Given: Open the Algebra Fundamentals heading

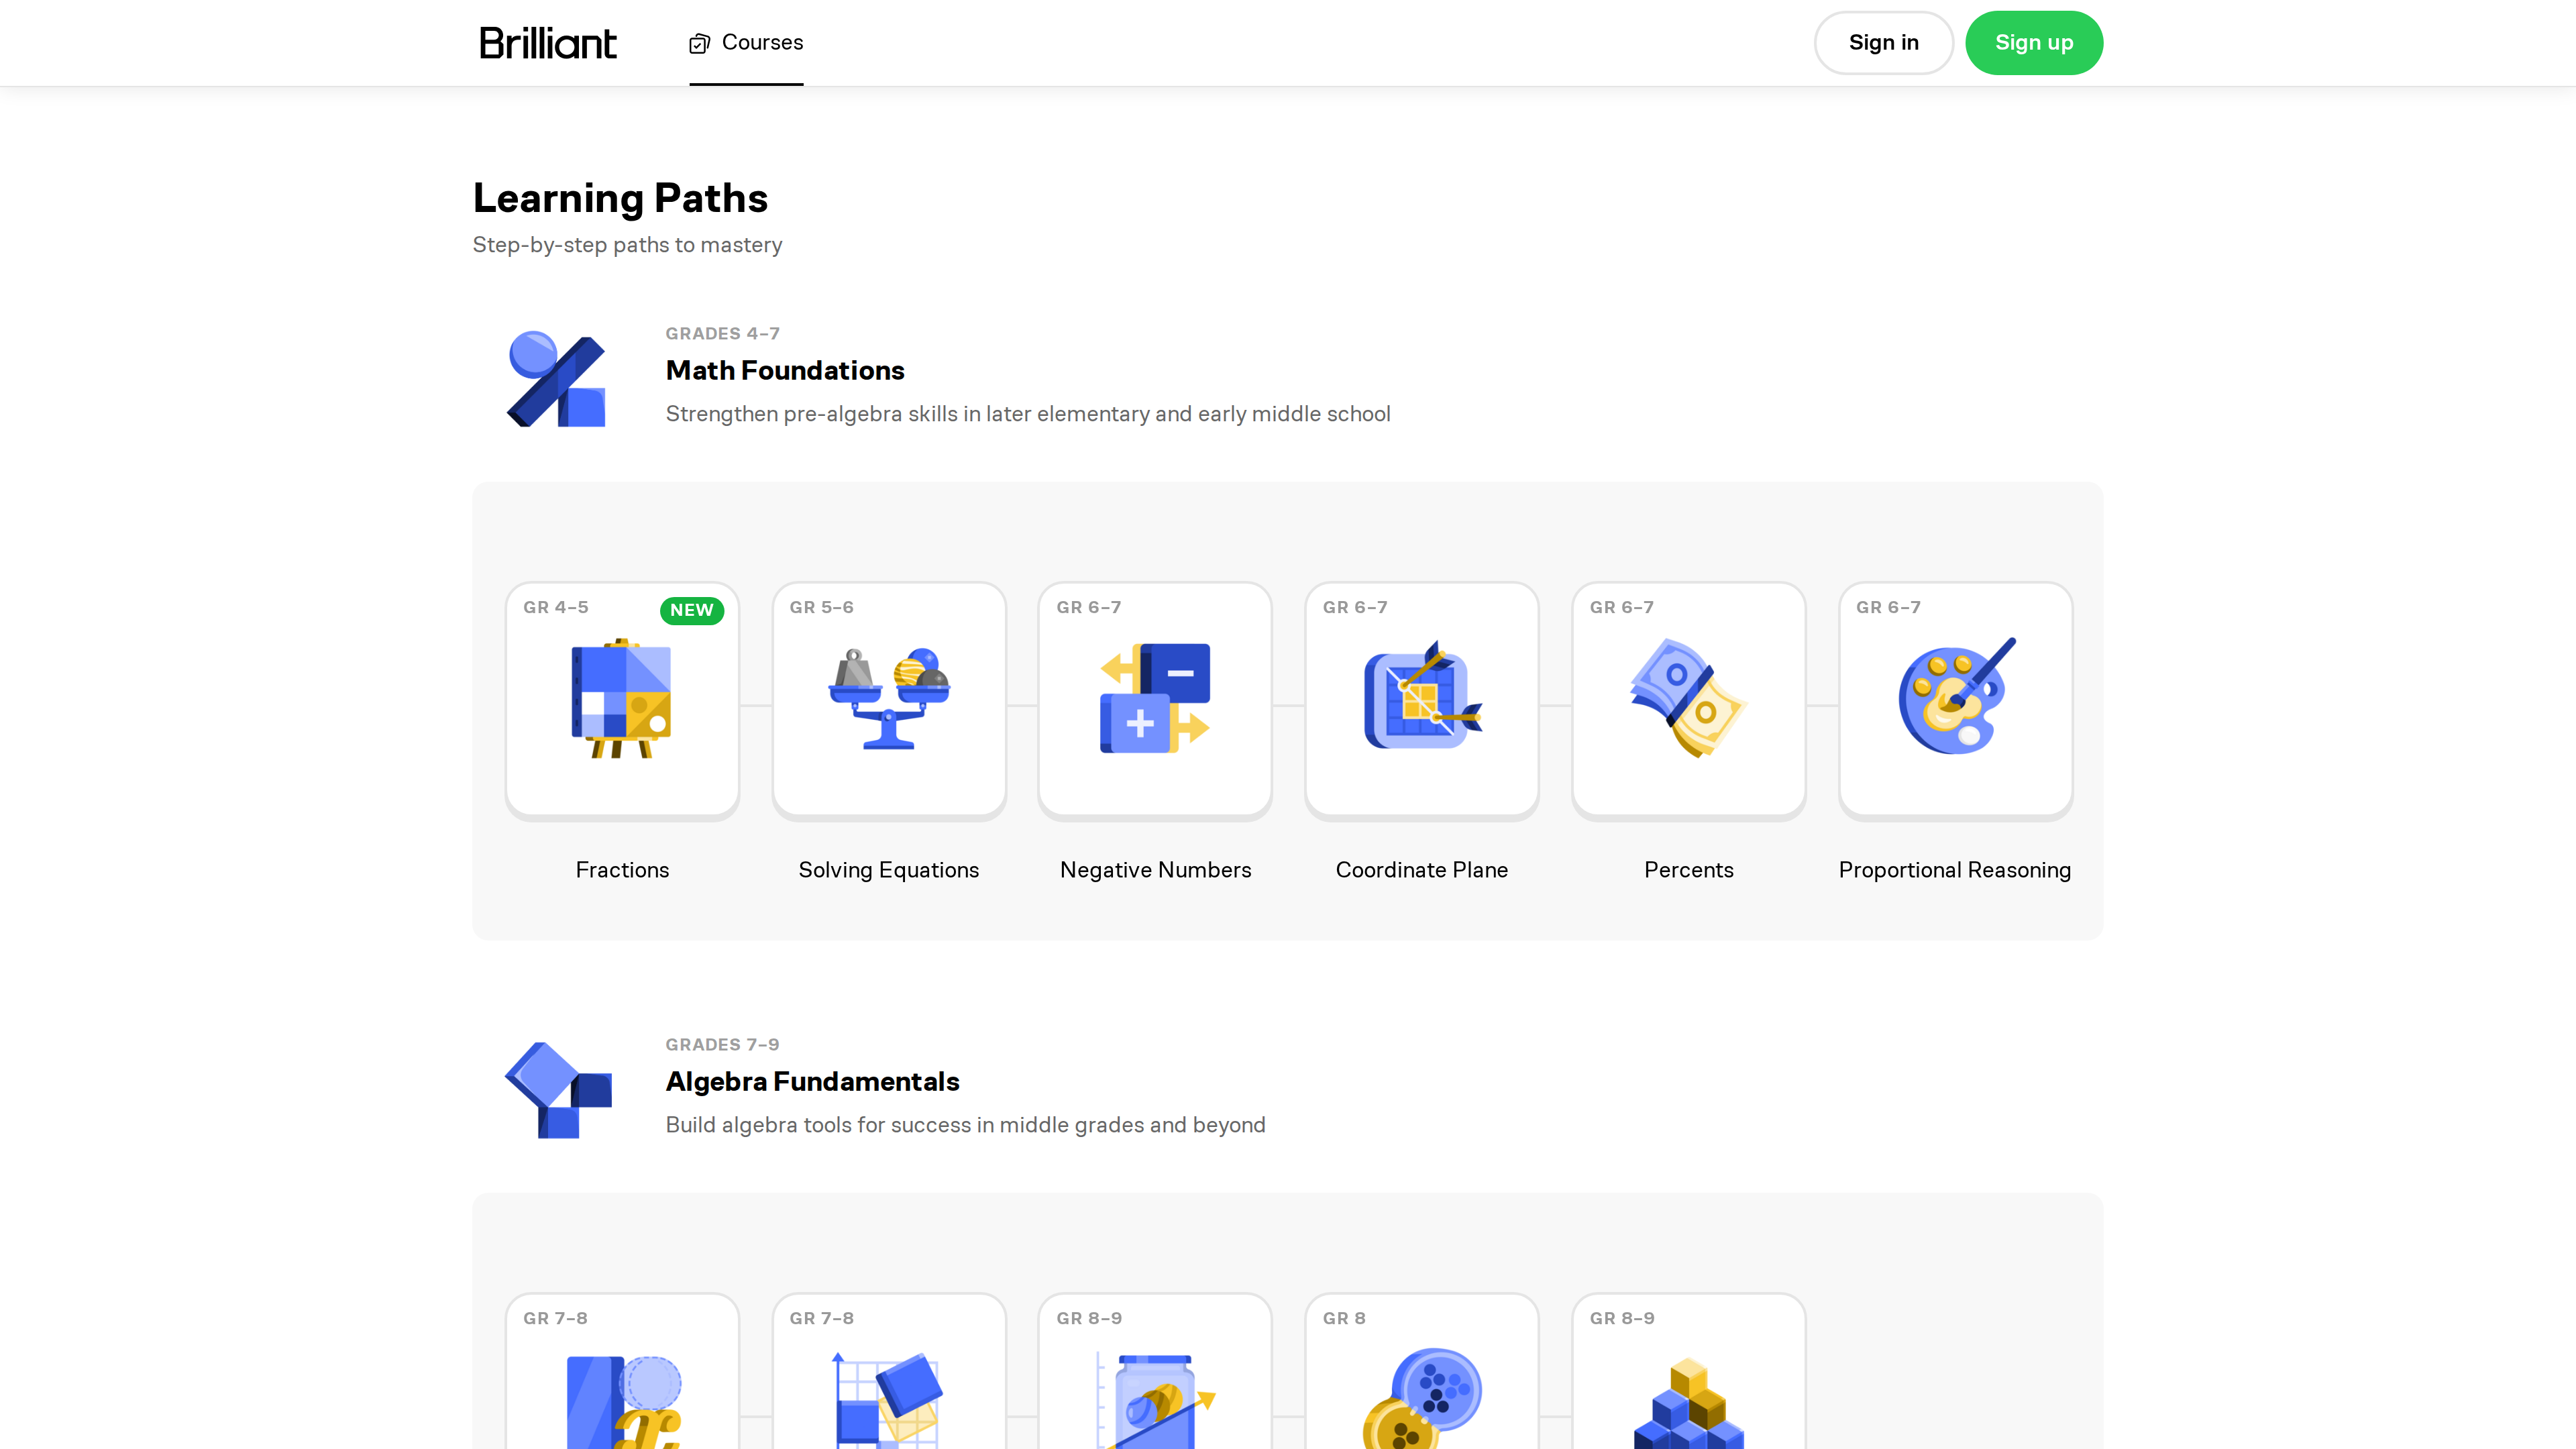Looking at the screenshot, I should pyautogui.click(x=812, y=1081).
